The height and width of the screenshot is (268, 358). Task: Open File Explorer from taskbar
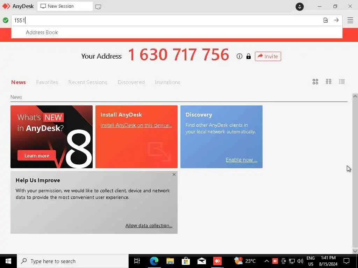tap(170, 261)
